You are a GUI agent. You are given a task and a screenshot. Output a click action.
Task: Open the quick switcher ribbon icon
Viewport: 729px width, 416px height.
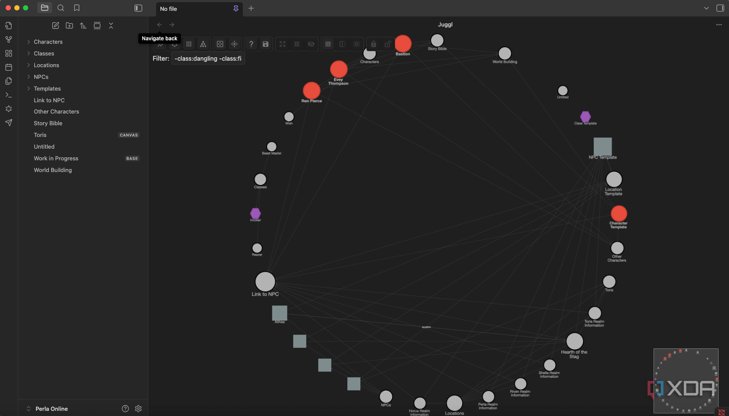click(x=9, y=26)
